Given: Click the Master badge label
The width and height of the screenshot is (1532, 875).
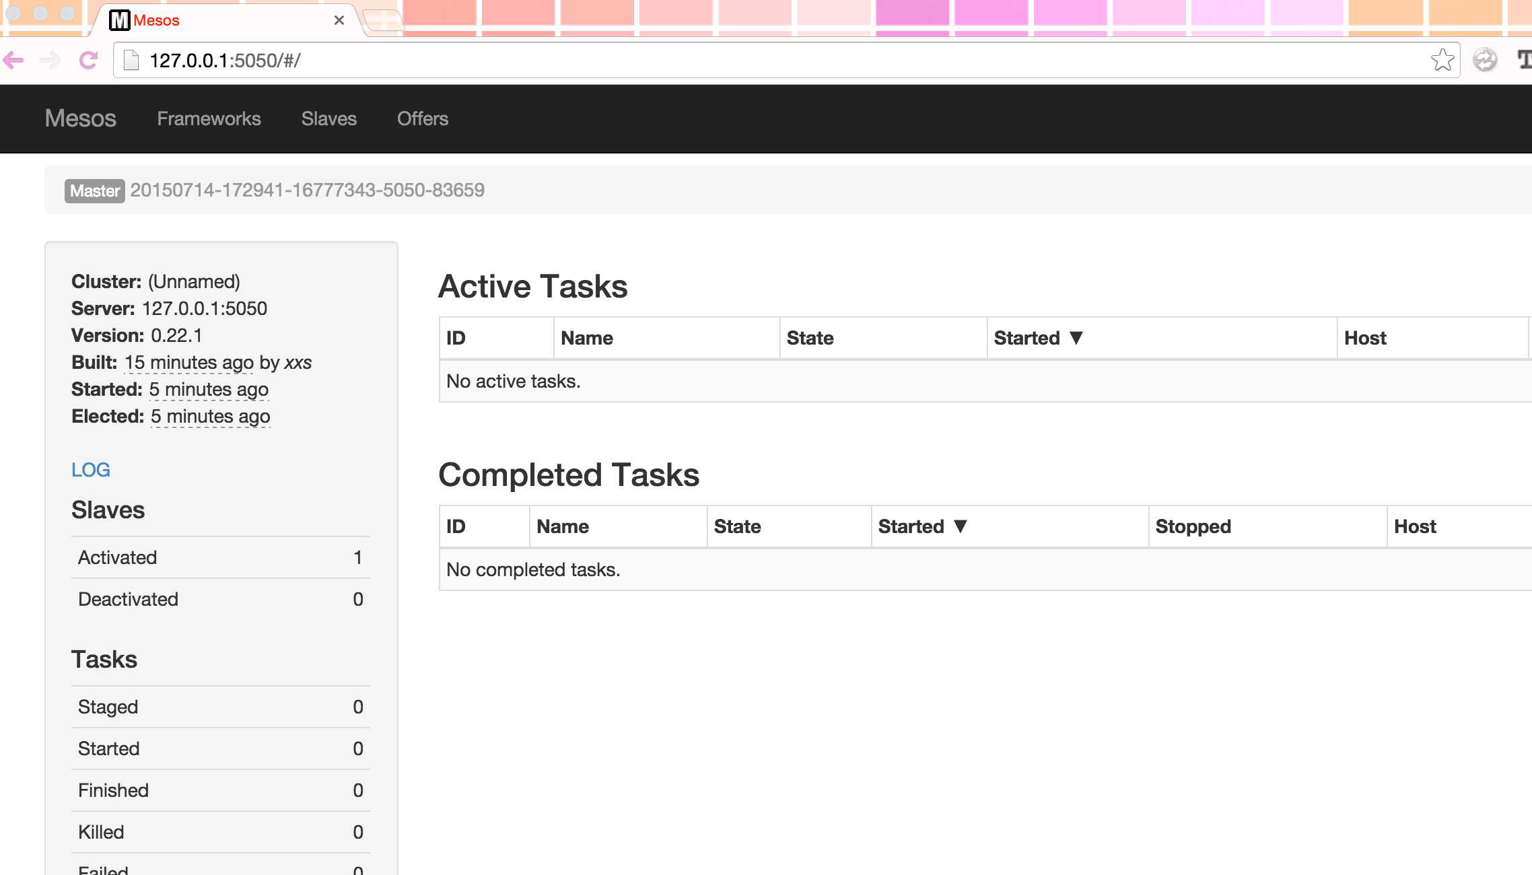Looking at the screenshot, I should click(95, 191).
